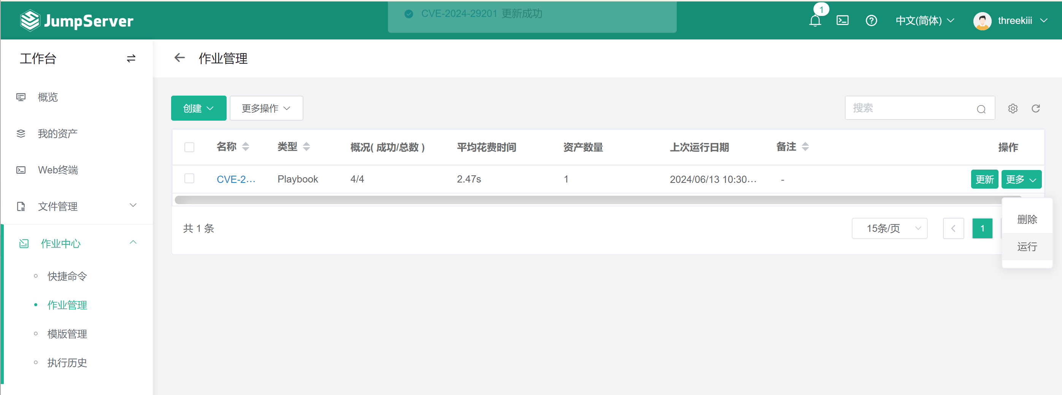
Task: Refresh the job list
Action: coord(1035,109)
